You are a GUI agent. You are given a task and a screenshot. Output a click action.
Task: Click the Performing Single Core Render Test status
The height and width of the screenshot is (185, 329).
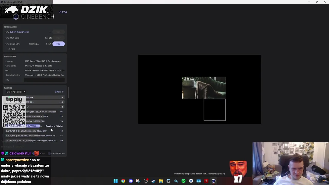click(x=199, y=174)
